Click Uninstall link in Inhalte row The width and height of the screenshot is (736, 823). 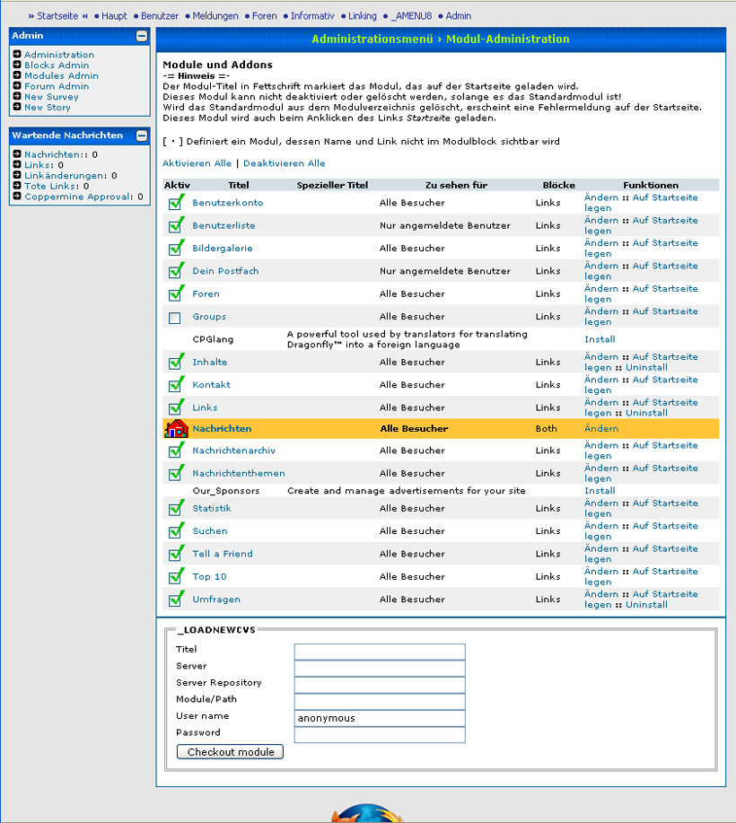[x=646, y=367]
